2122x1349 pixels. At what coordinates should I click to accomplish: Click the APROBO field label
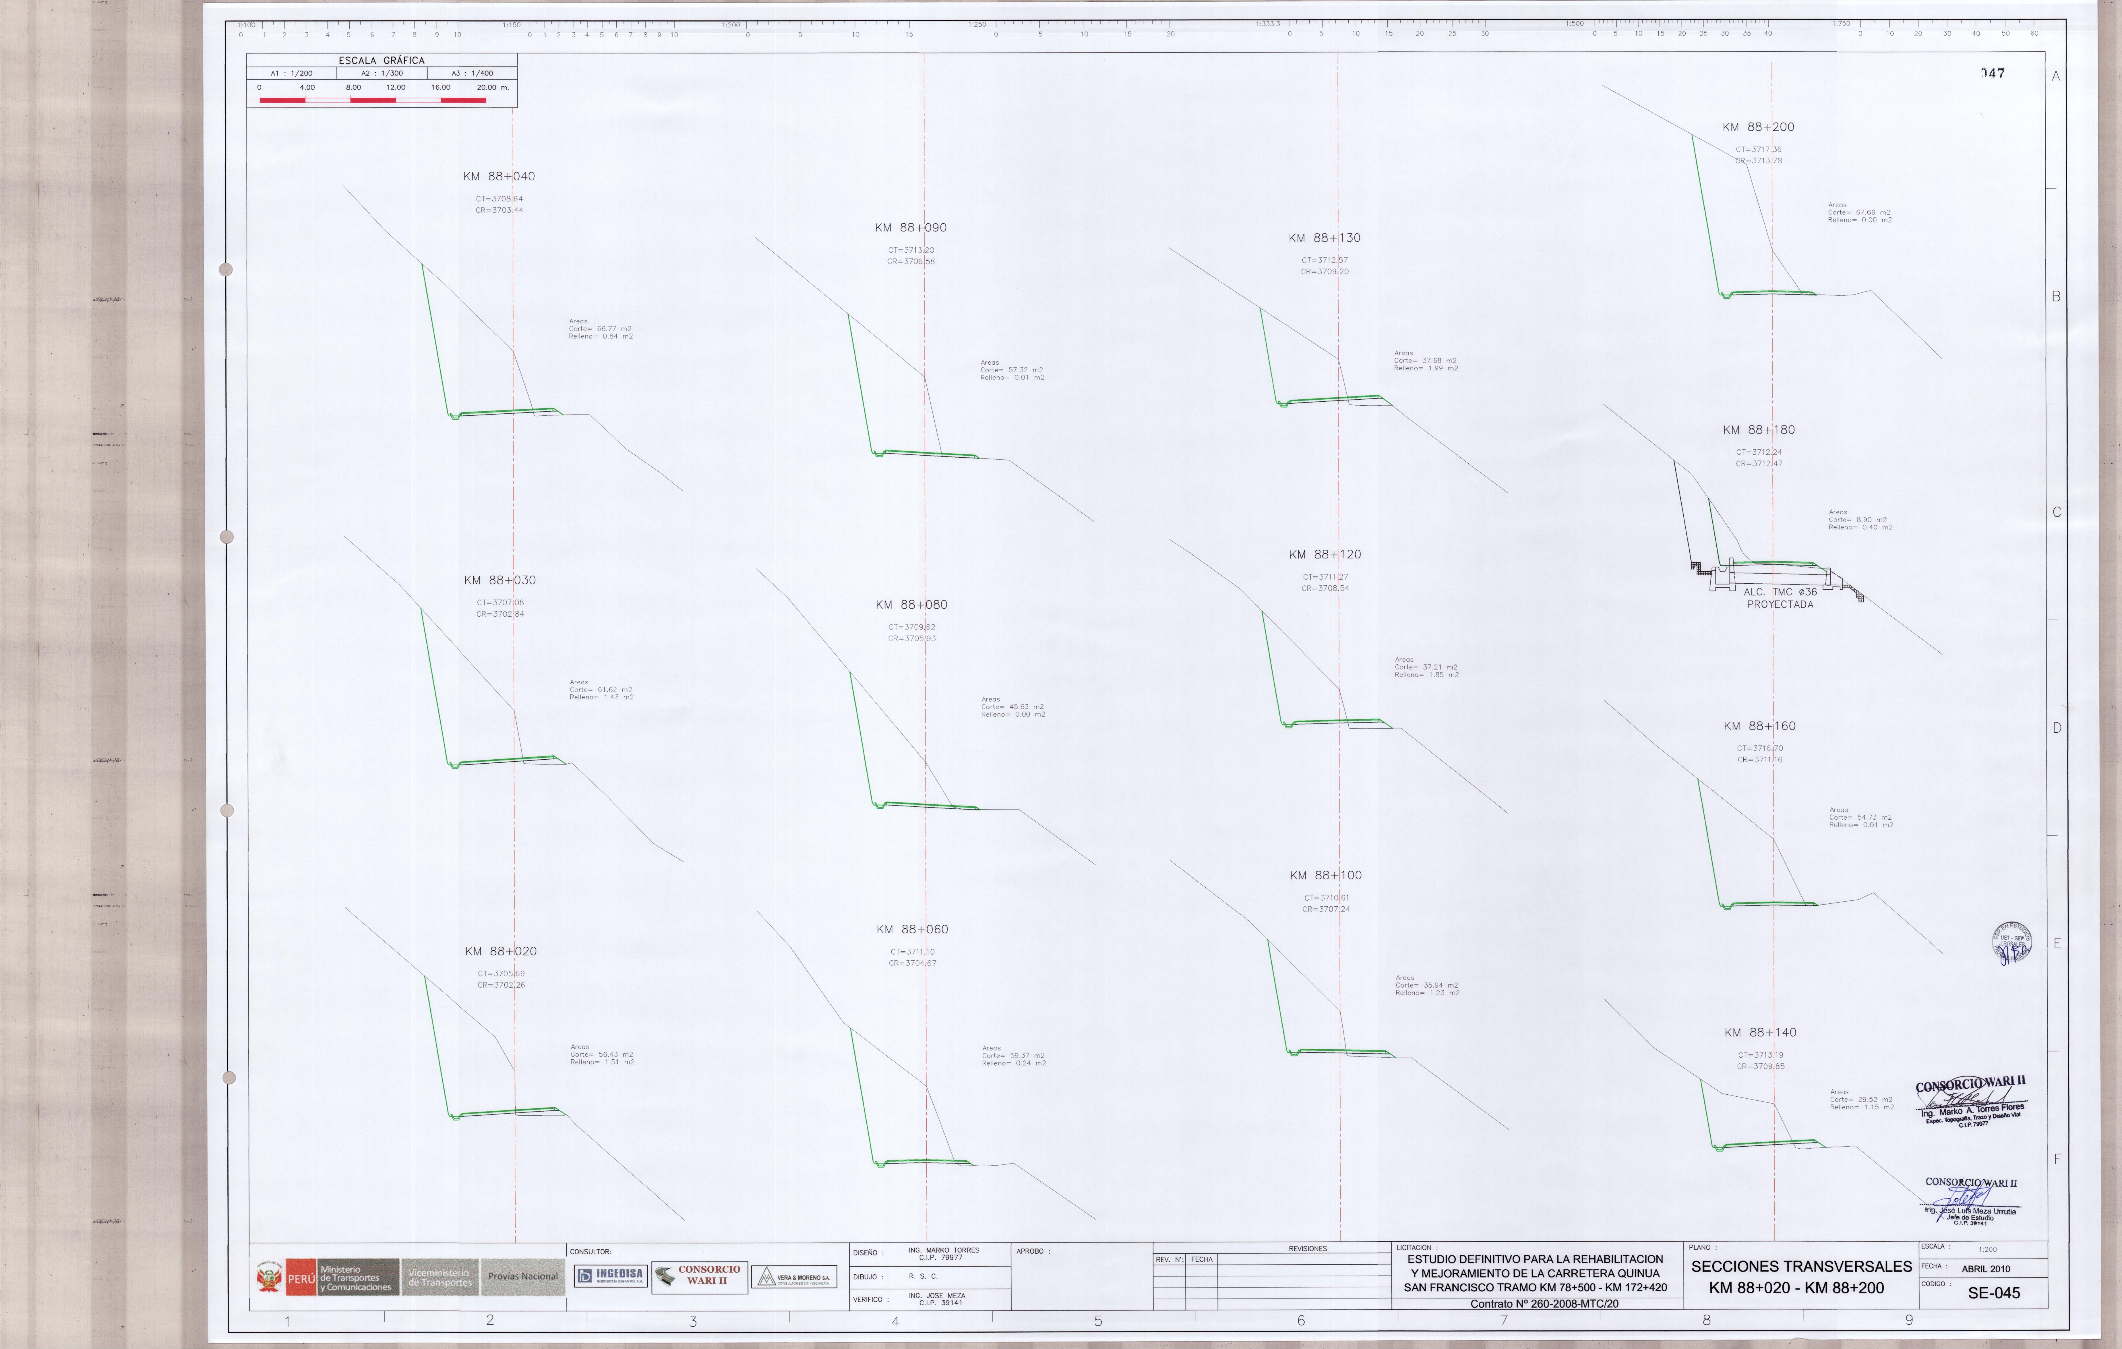point(1033,1251)
